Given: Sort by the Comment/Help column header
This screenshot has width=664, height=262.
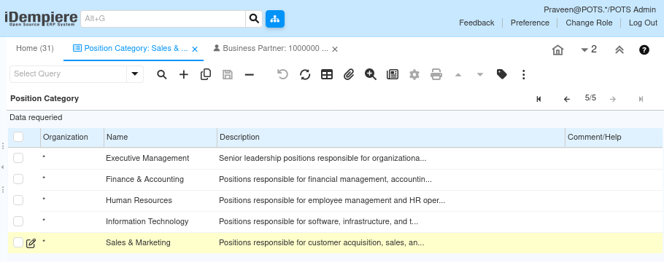Looking at the screenshot, I should [614, 138].
